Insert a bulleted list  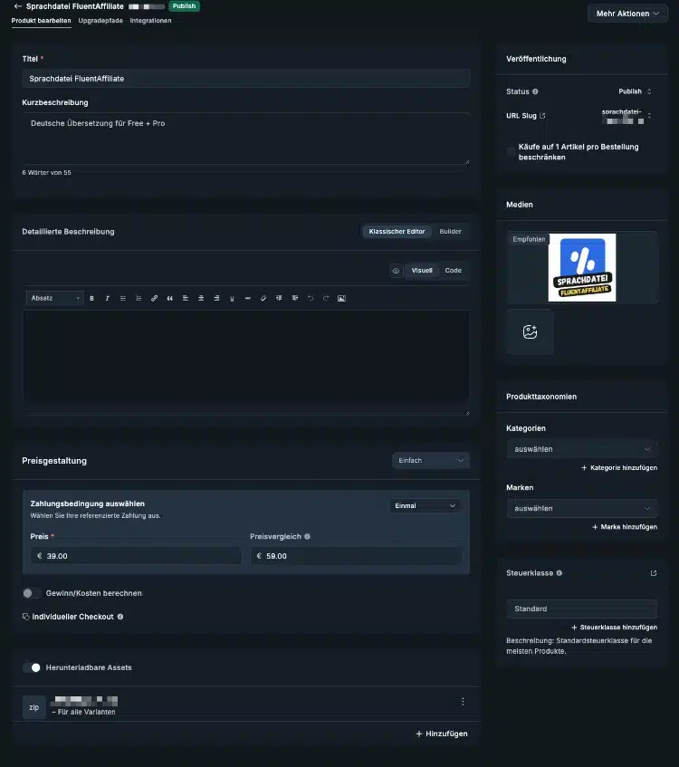point(123,299)
